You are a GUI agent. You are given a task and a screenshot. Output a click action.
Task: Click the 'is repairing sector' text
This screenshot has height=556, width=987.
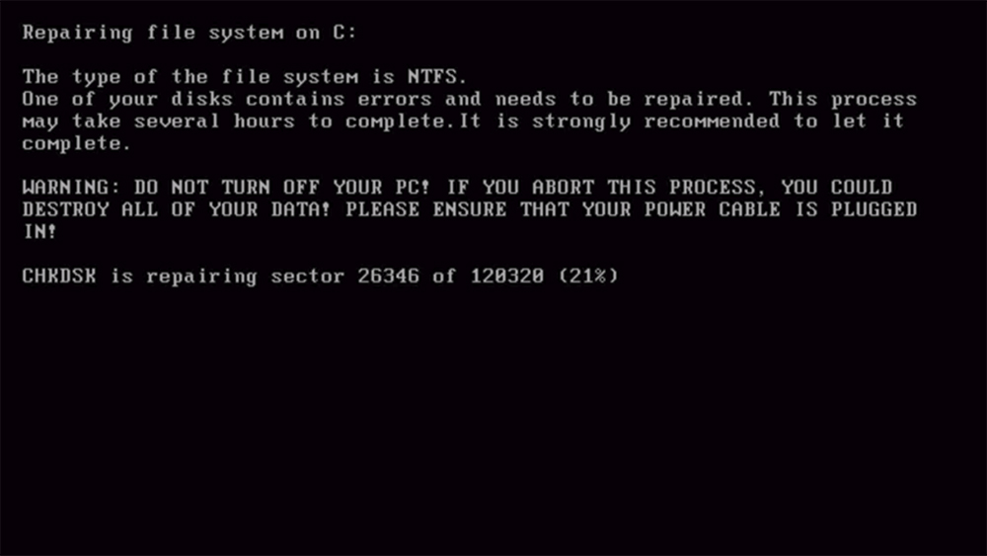tap(227, 277)
